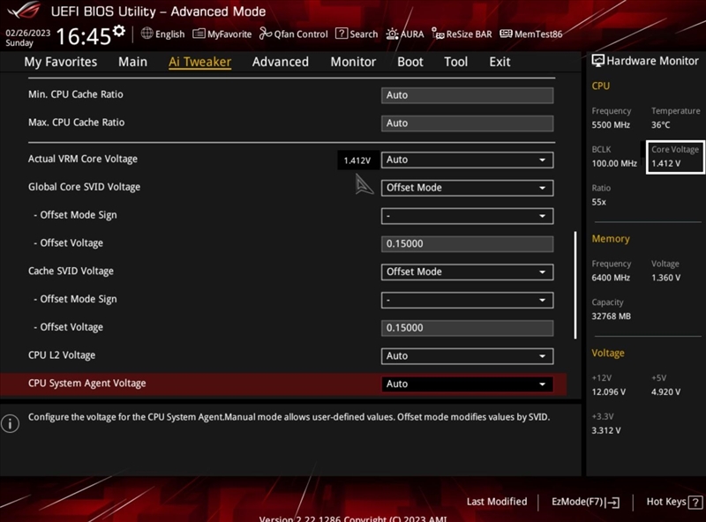The height and width of the screenshot is (522, 706).
Task: Open the My Favorites tab
Action: 61,62
